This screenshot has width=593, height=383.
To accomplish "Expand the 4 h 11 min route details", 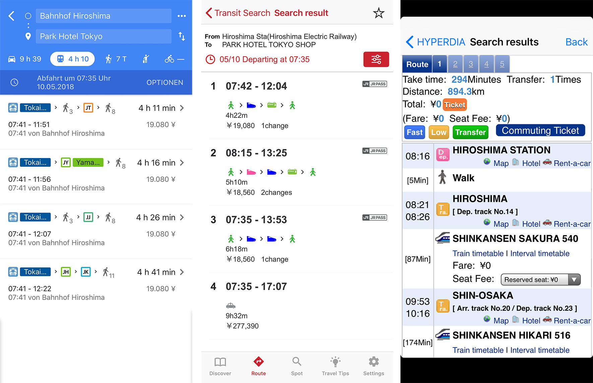I will [182, 108].
